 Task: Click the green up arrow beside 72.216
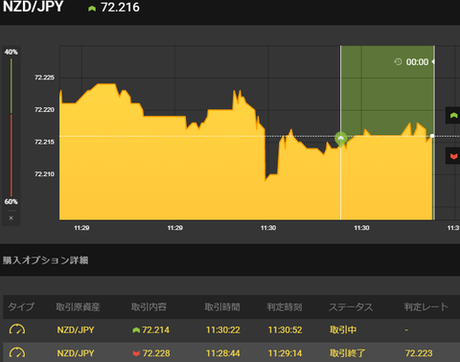[92, 9]
